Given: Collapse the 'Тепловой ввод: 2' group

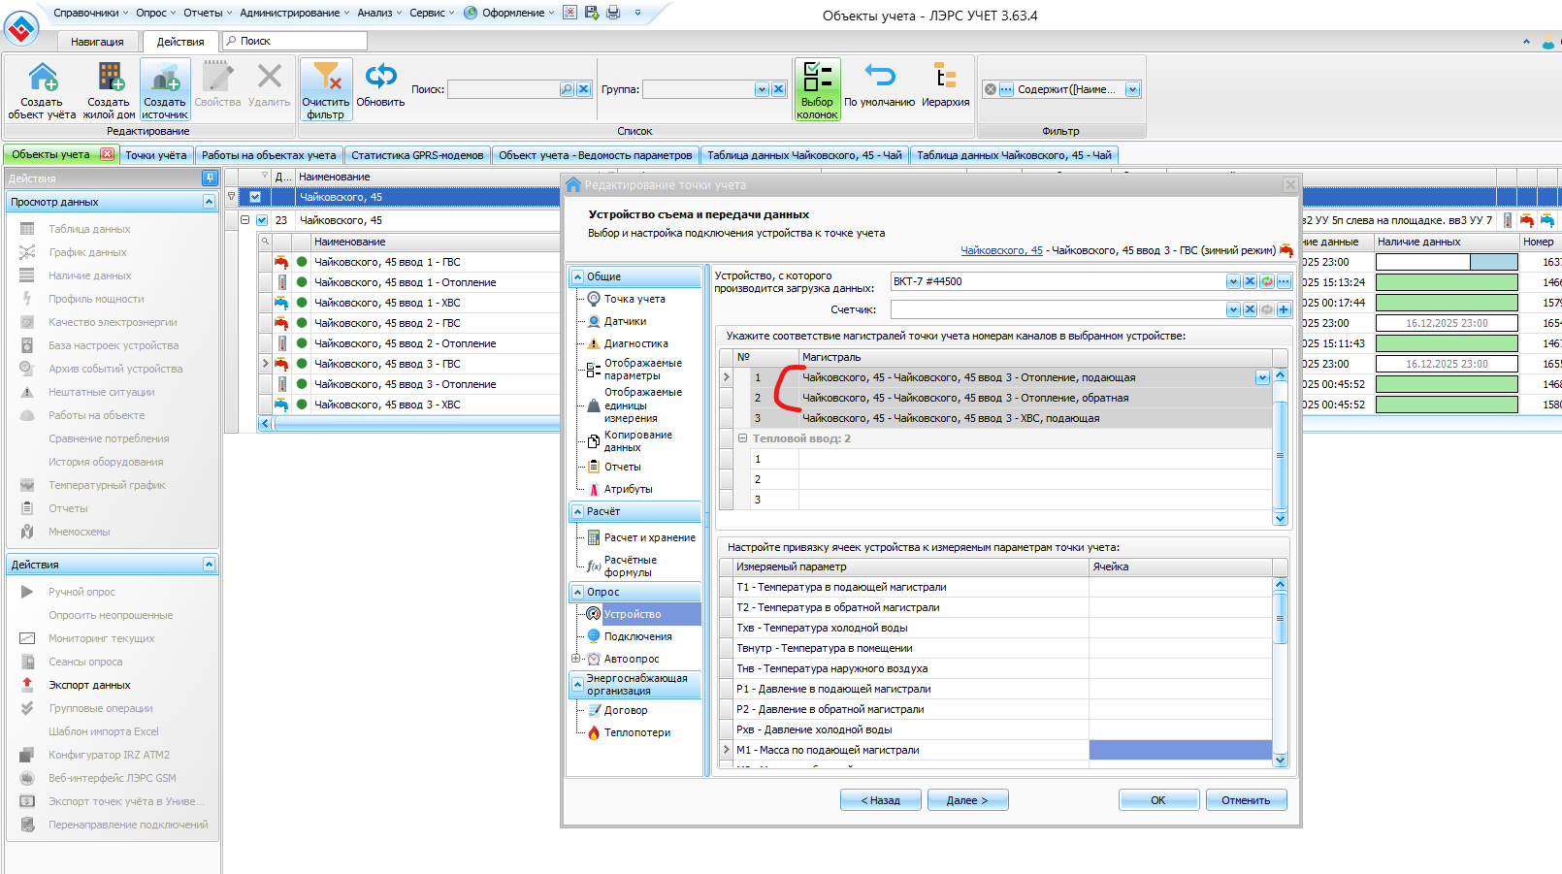Looking at the screenshot, I should 743,438.
